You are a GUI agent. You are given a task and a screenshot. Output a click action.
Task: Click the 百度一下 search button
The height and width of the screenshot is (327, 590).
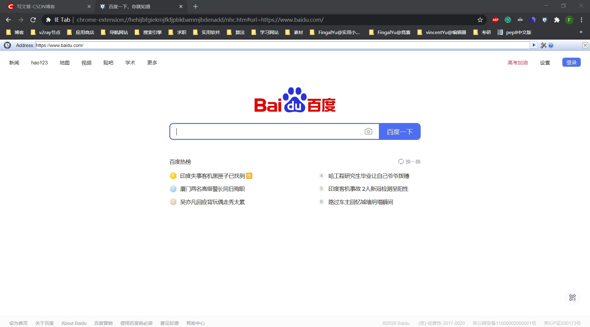pyautogui.click(x=399, y=131)
